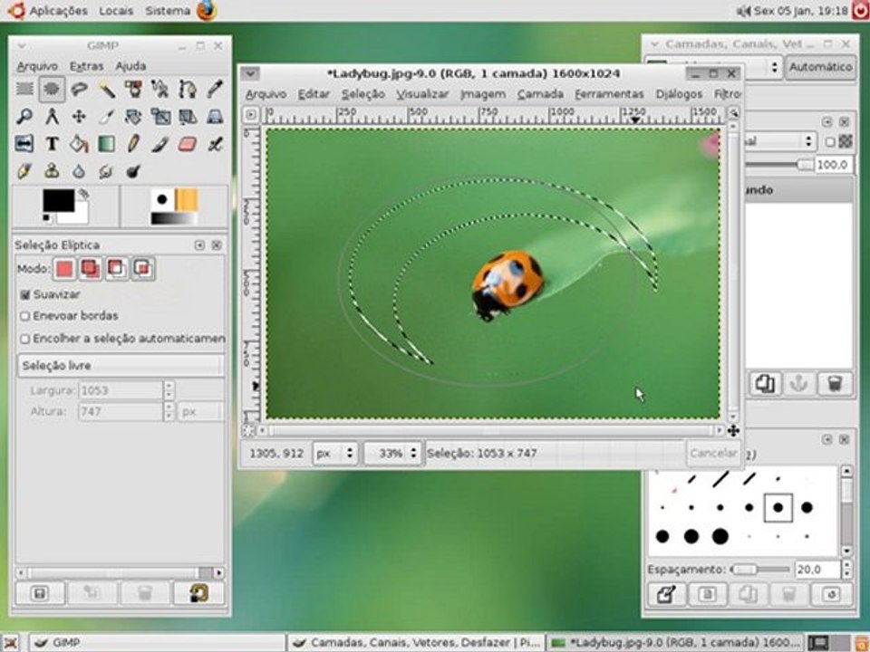Select the Color Picker eyedropper
The height and width of the screenshot is (652, 870).
[215, 90]
